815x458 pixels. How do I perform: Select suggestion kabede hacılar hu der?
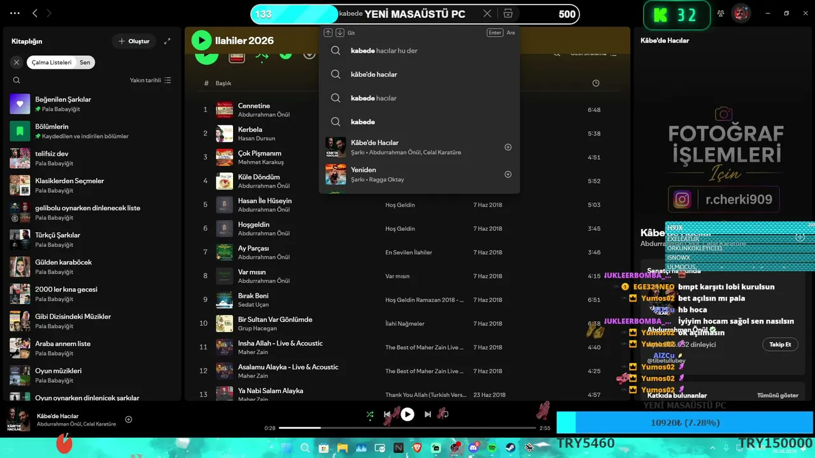pyautogui.click(x=419, y=51)
